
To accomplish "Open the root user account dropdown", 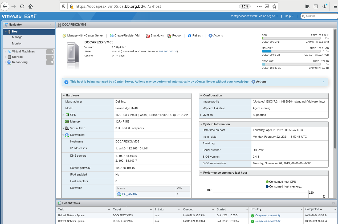I will click(254, 16).
